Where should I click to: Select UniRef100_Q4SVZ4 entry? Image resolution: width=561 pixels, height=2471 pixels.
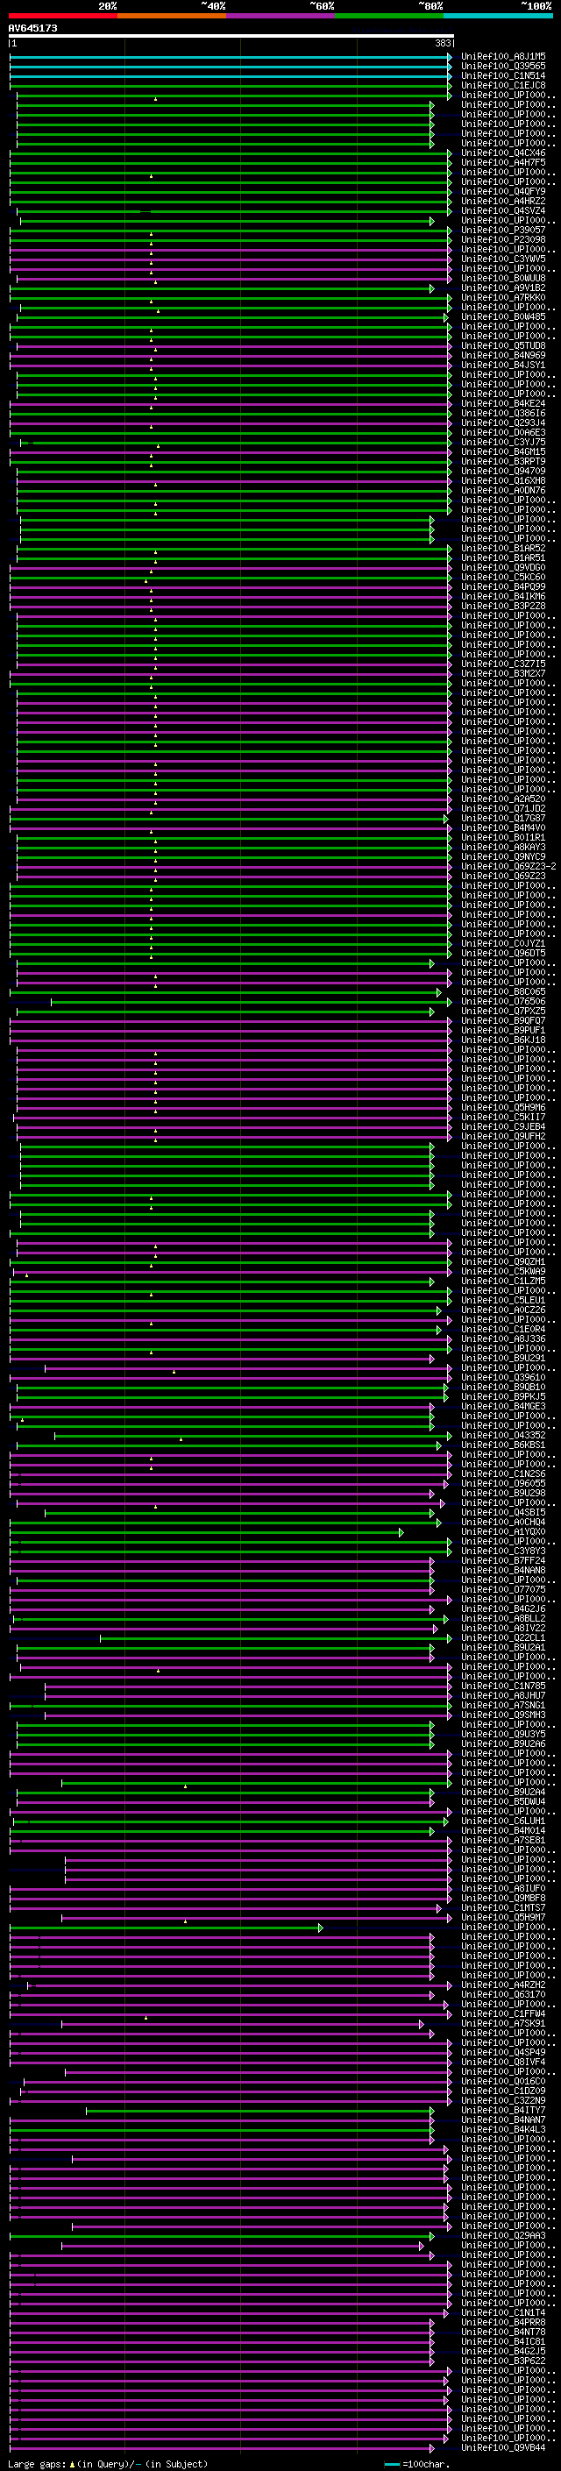pos(503,211)
